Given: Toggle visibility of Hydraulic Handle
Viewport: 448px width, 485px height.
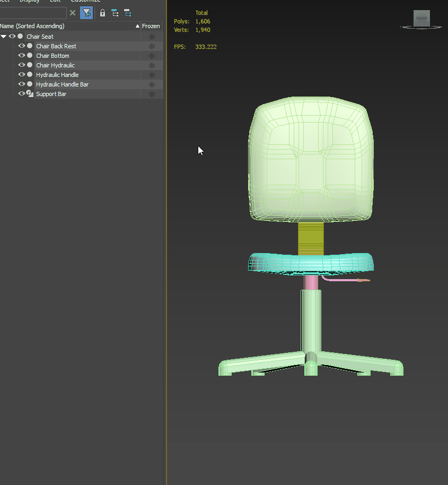Looking at the screenshot, I should click(21, 74).
